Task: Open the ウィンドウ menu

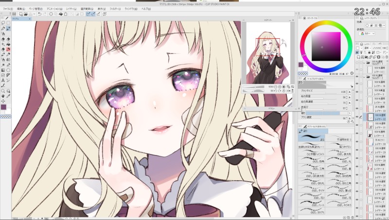Action: click(131, 9)
